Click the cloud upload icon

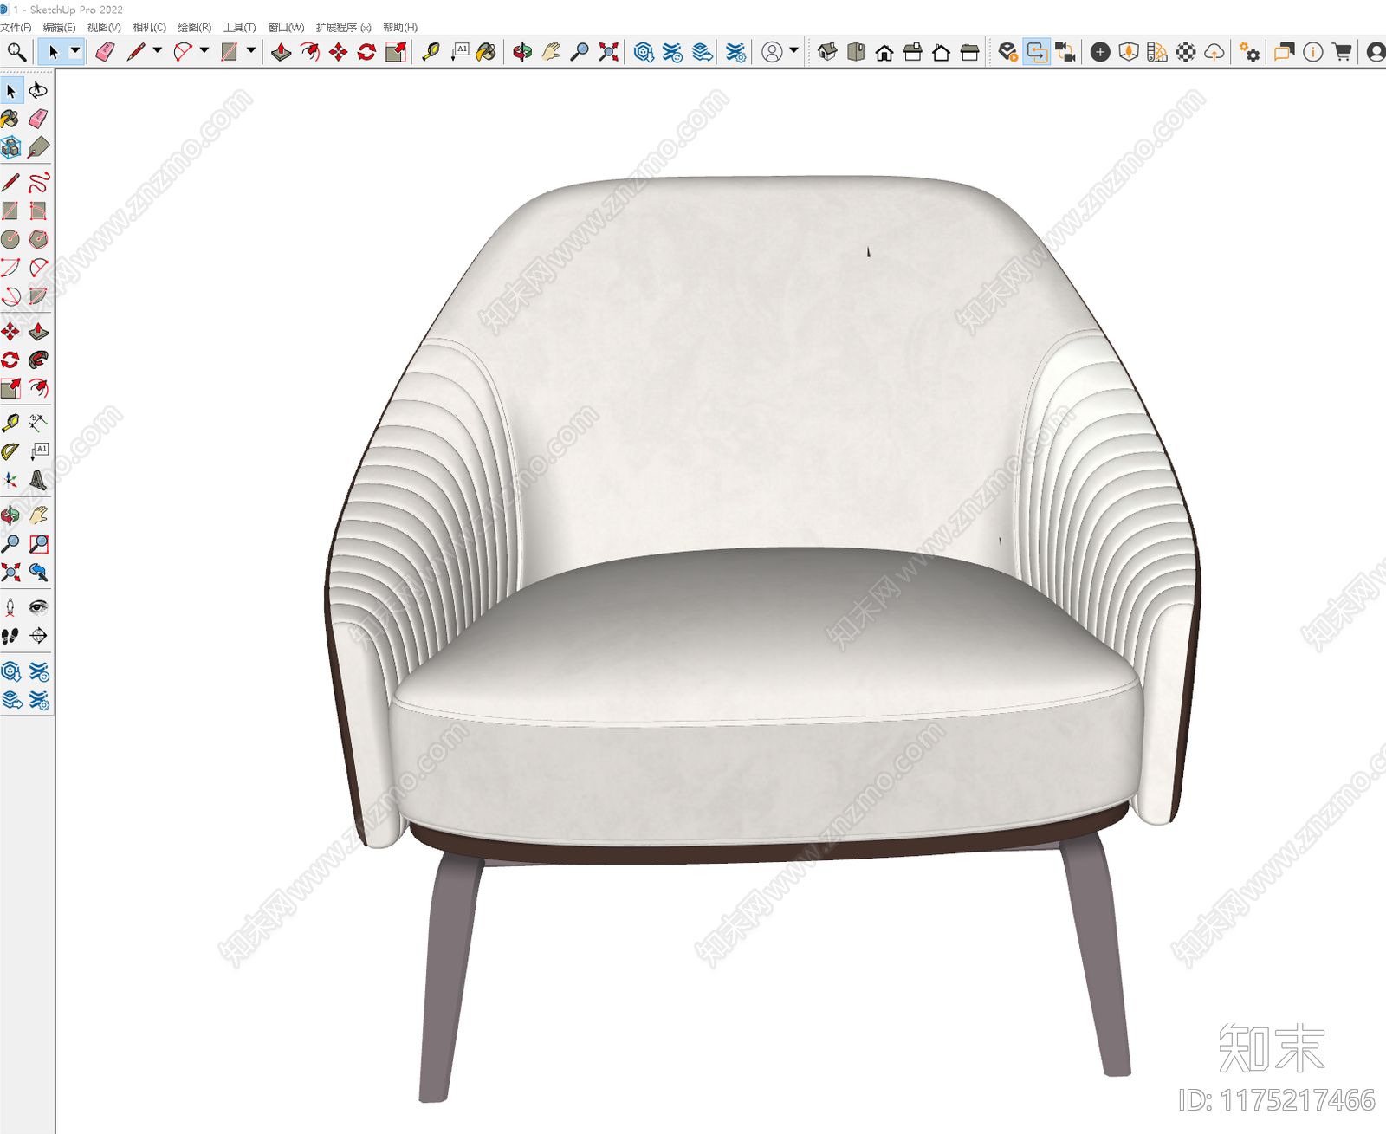(1214, 52)
